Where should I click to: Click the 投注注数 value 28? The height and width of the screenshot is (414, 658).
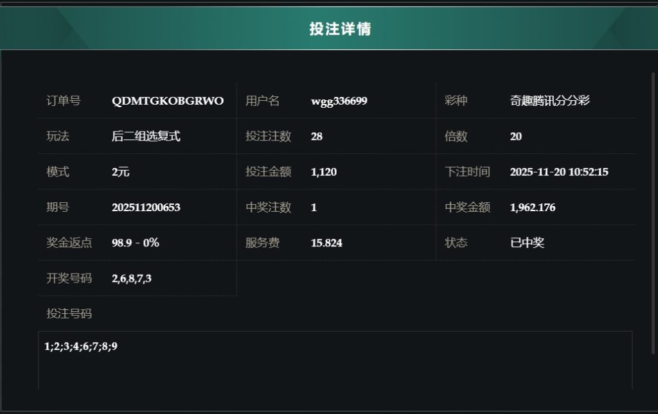[316, 136]
